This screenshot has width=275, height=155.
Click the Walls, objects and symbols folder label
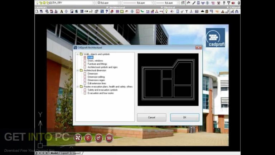[x=97, y=54]
